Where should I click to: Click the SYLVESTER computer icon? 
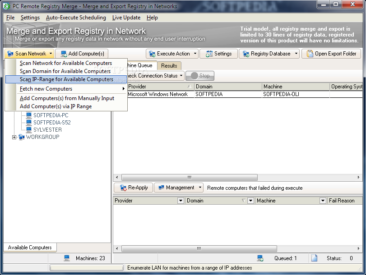[29, 129]
